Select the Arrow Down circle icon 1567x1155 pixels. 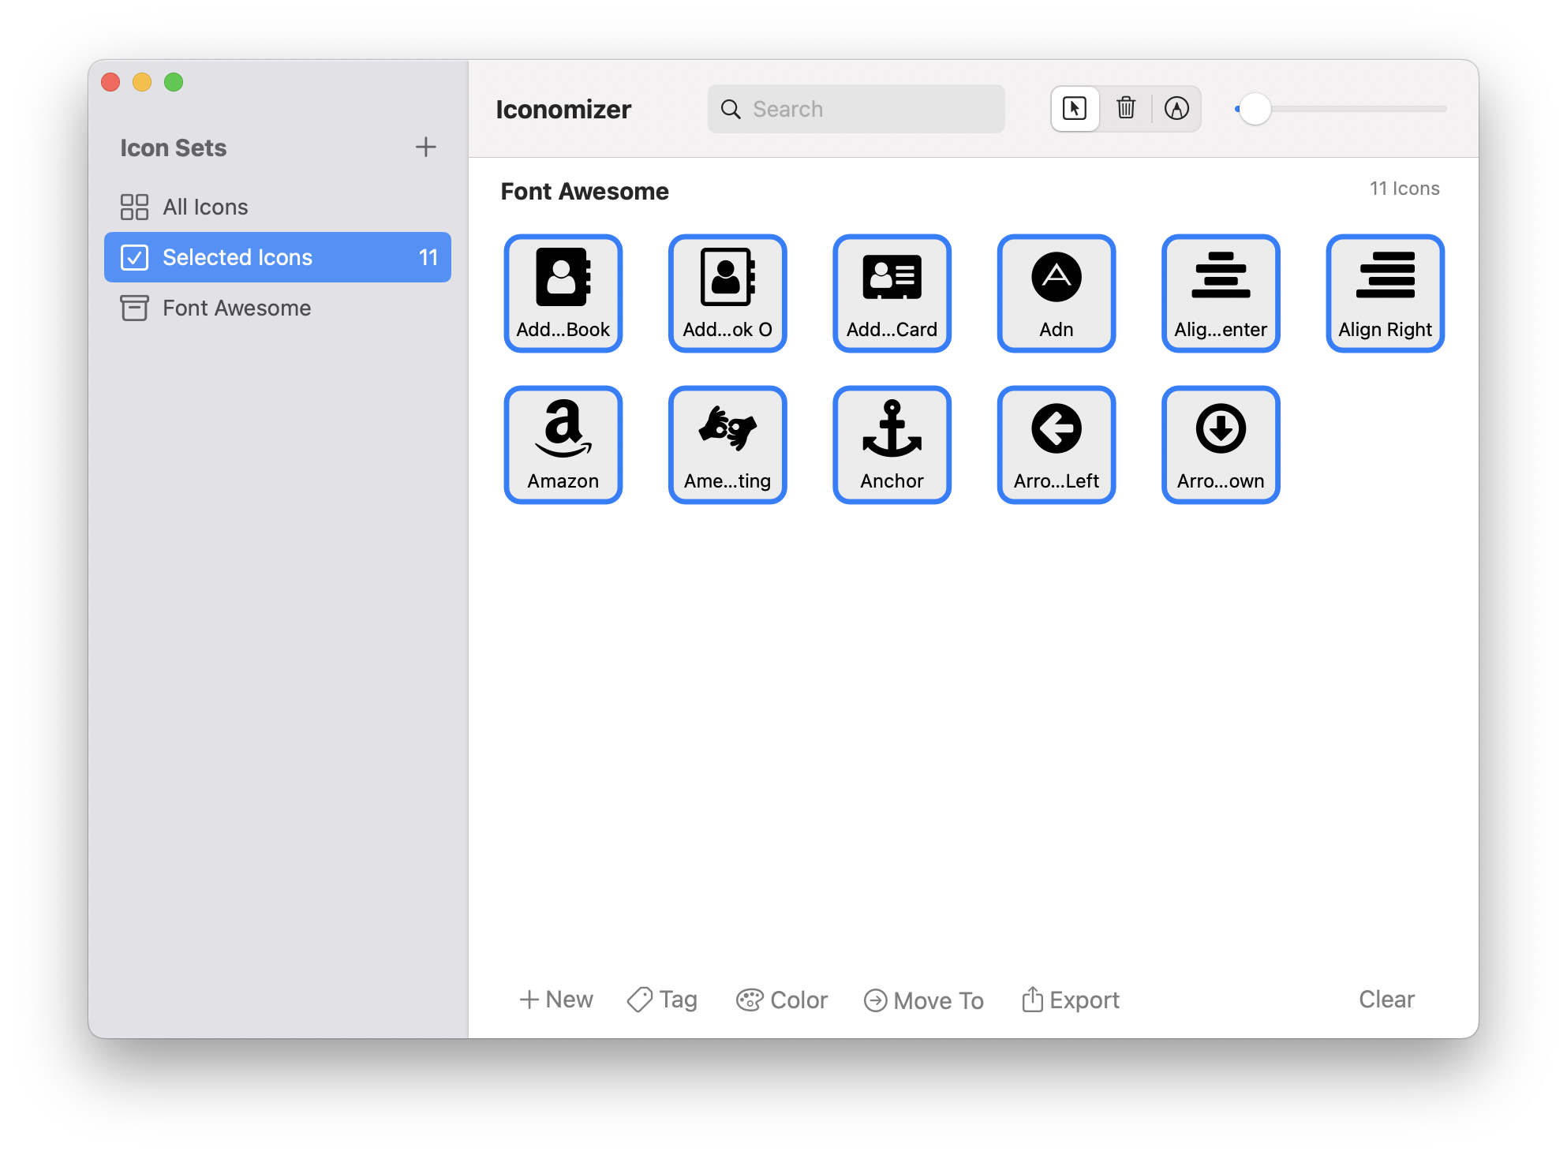pos(1220,443)
